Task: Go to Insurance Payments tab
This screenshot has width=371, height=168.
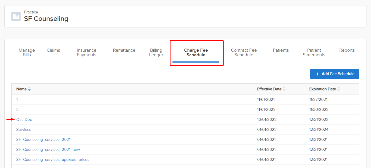Action: pos(87,53)
